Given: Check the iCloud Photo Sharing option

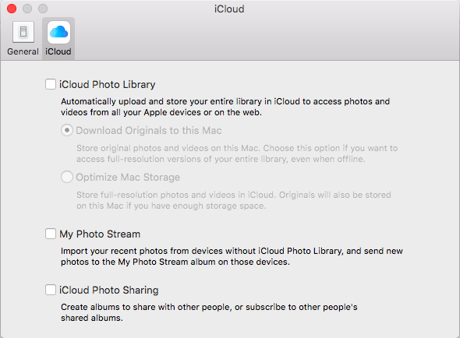Looking at the screenshot, I should [51, 290].
